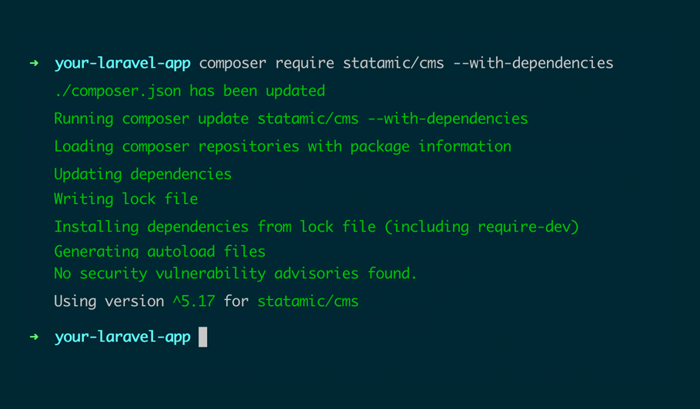
Task: Click "No security vulnerability advisories found." line
Action: 235,274
